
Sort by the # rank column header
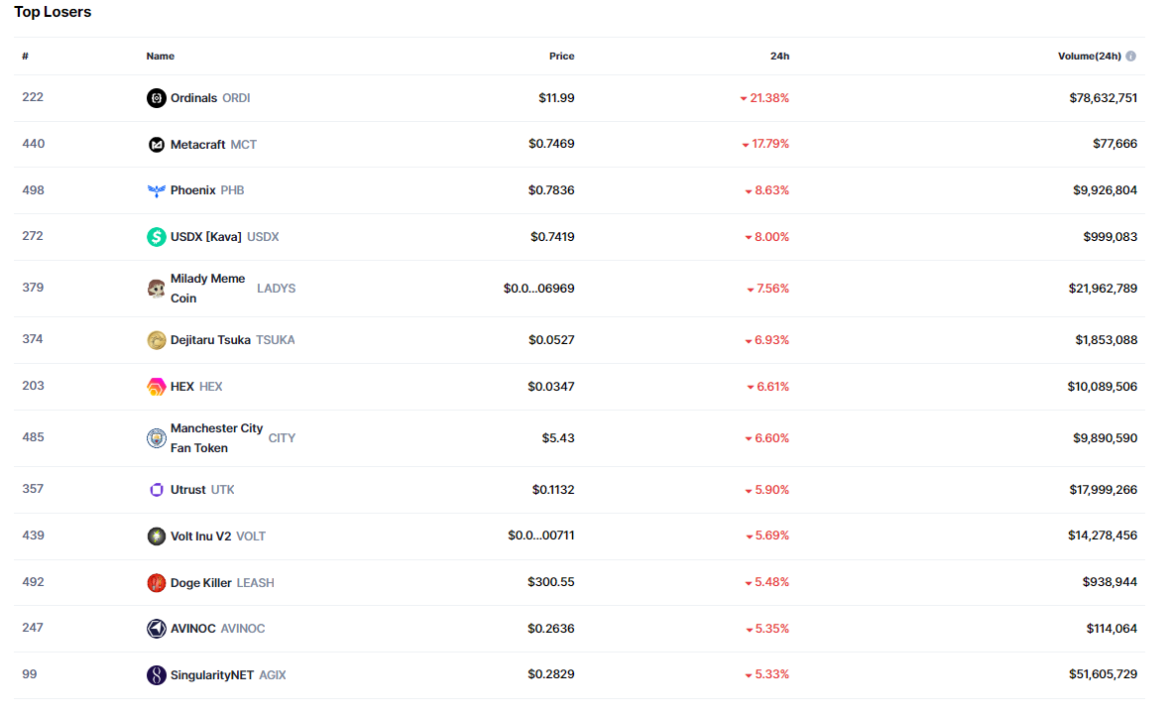click(x=25, y=57)
